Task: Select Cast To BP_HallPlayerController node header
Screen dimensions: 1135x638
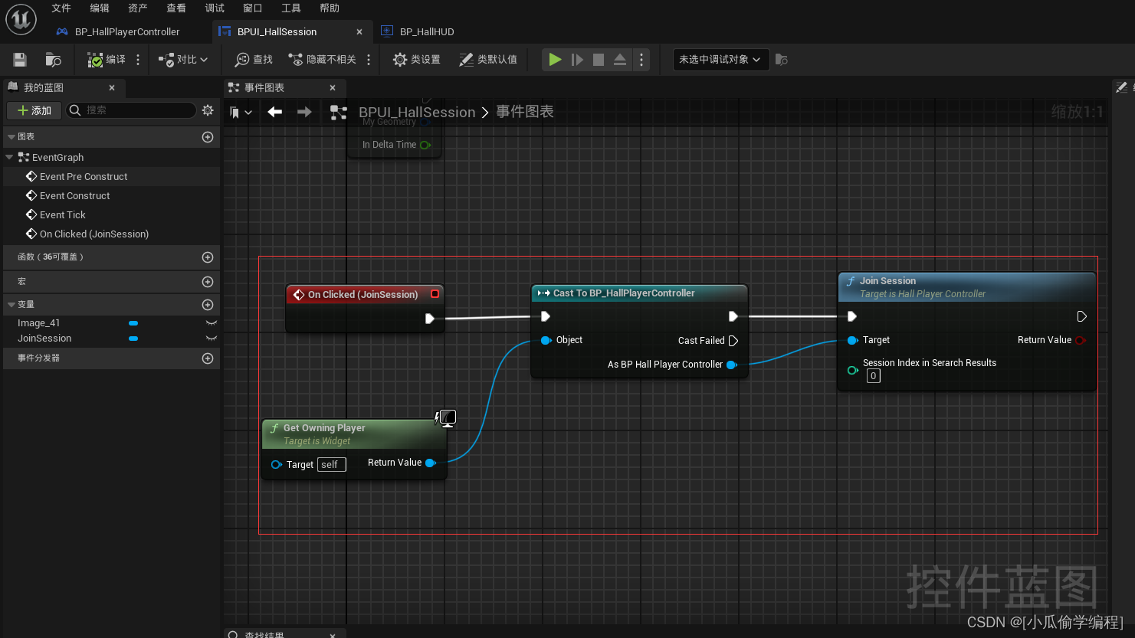Action: point(639,293)
